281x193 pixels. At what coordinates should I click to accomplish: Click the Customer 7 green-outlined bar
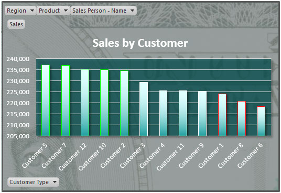(x=66, y=100)
